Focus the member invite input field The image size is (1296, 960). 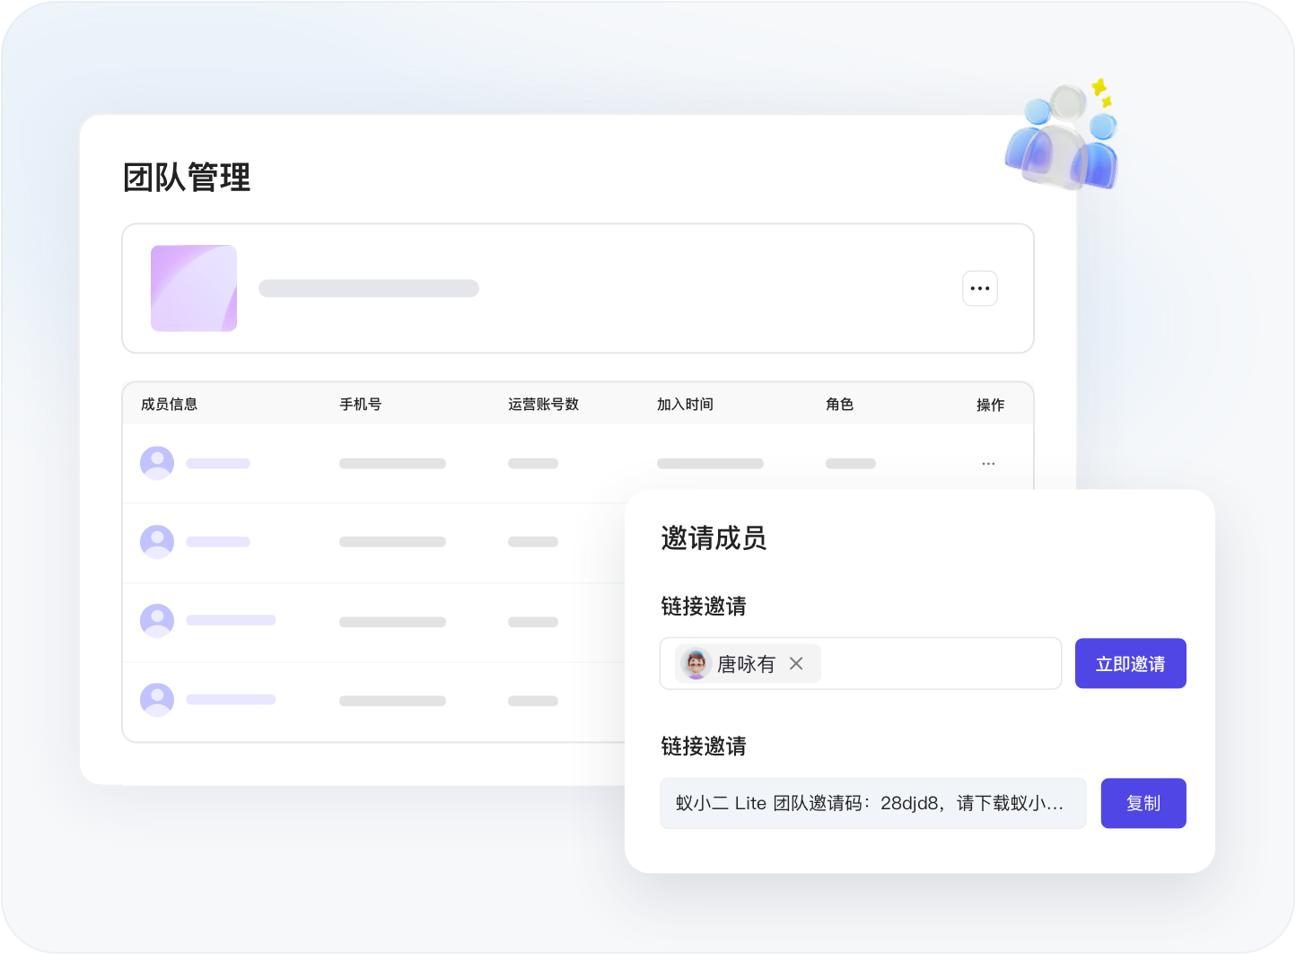(938, 664)
